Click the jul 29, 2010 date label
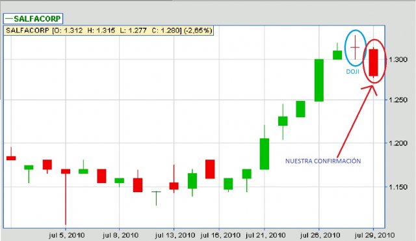 (x=374, y=235)
